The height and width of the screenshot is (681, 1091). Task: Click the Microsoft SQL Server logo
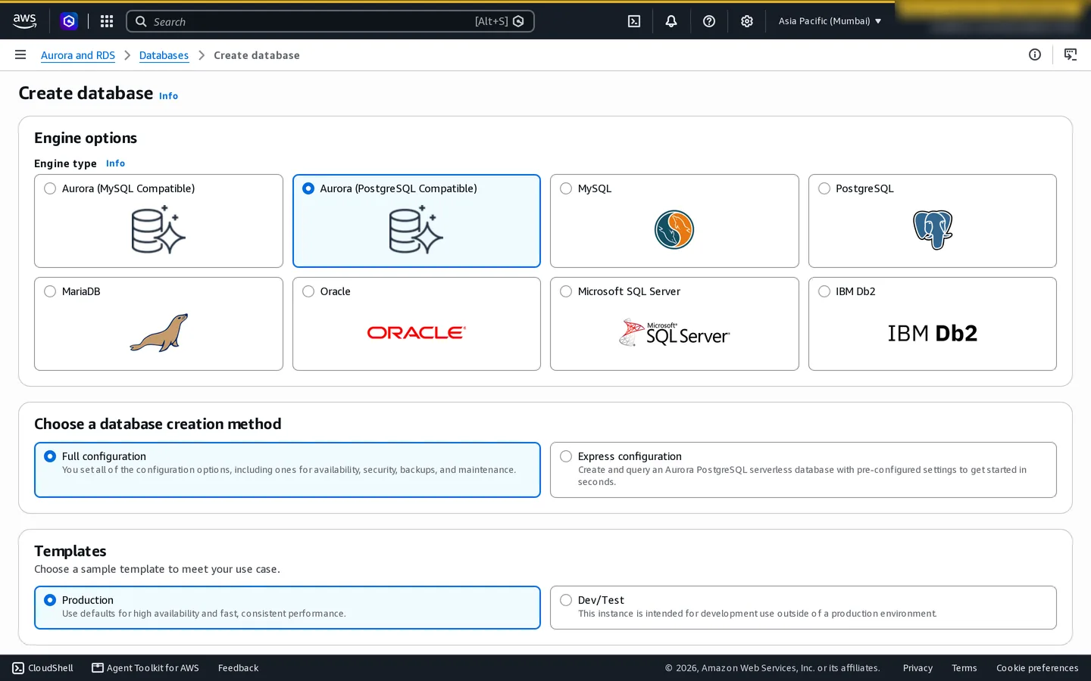tap(674, 333)
